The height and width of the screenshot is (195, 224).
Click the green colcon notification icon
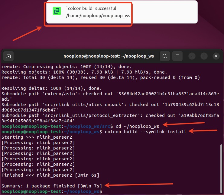[57, 11]
